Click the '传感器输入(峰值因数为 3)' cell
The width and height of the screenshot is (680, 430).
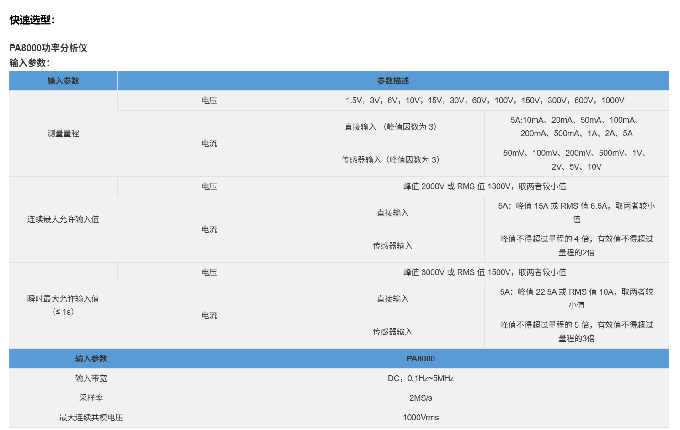[393, 160]
